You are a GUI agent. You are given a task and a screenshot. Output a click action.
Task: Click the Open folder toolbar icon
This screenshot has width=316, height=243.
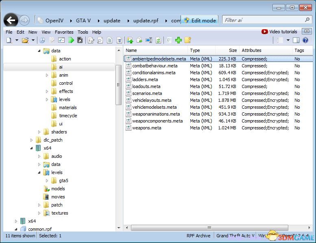tap(25, 40)
